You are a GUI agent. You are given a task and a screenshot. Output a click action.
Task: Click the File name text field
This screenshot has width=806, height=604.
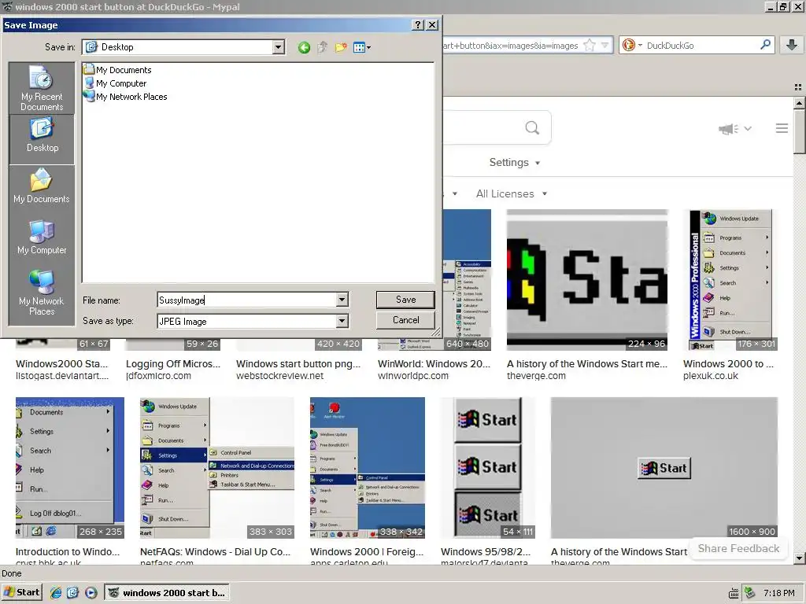(x=246, y=300)
